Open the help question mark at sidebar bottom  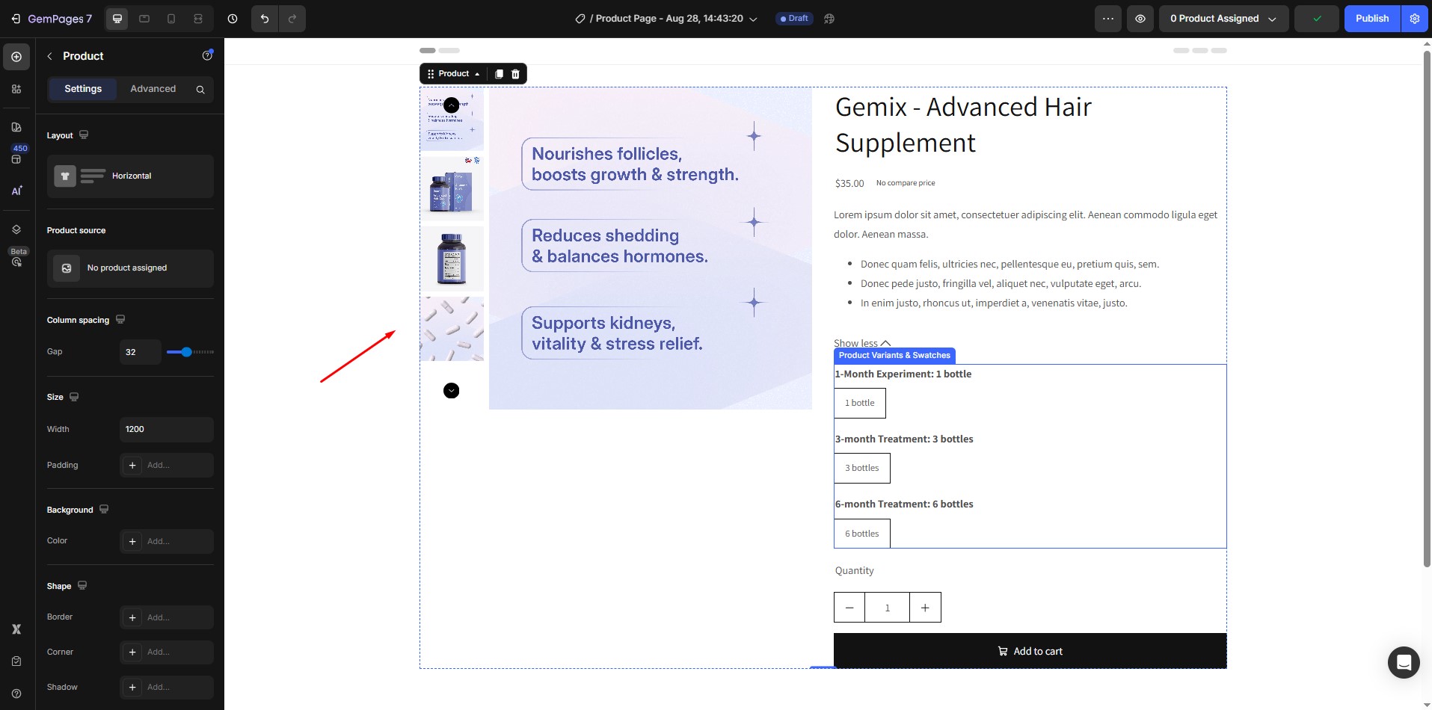point(16,694)
